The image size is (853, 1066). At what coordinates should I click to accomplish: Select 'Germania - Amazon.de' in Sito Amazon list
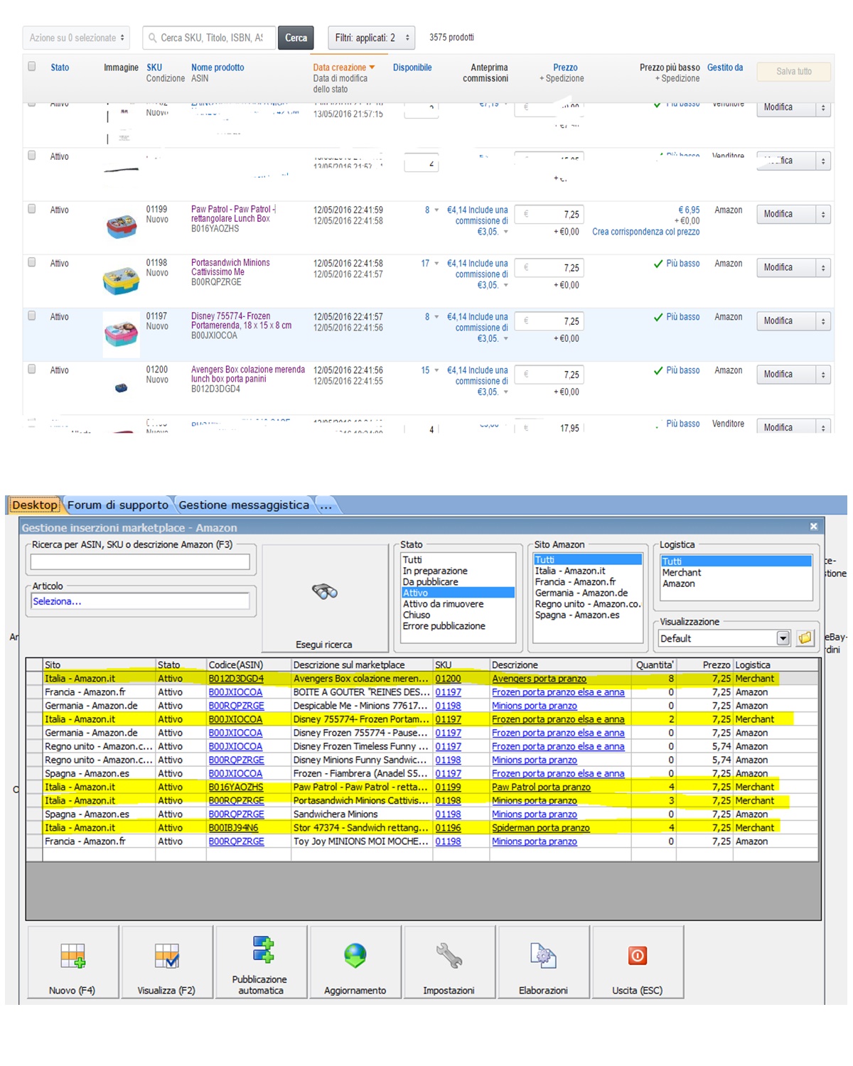pyautogui.click(x=581, y=593)
